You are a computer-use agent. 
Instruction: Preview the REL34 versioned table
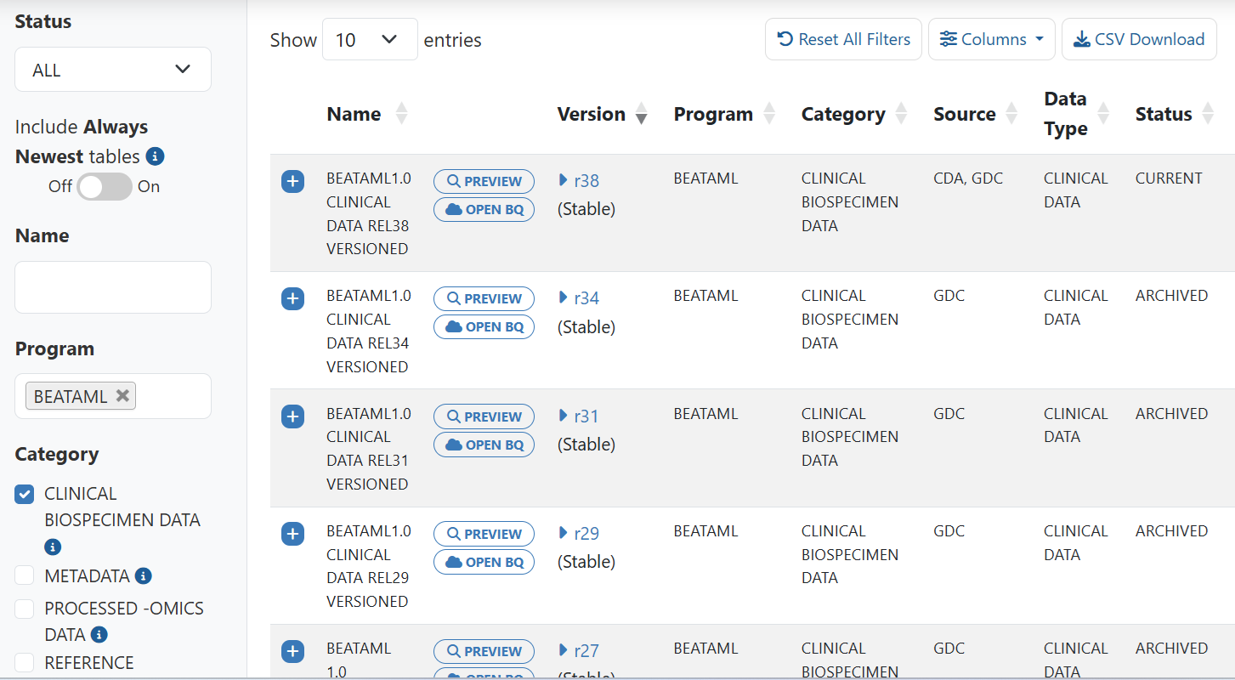pyautogui.click(x=484, y=298)
